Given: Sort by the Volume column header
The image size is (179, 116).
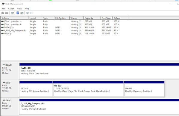Looking at the screenshot, I should [14, 18].
